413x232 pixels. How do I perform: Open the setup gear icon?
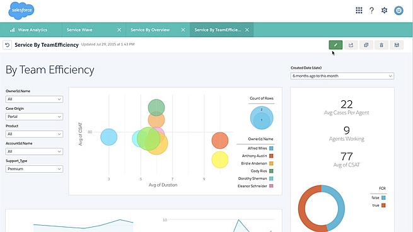(x=384, y=10)
